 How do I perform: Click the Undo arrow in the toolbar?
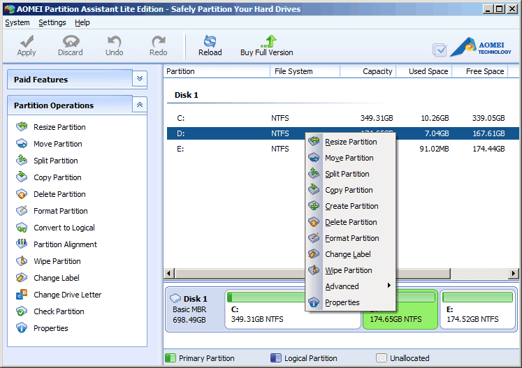click(114, 42)
